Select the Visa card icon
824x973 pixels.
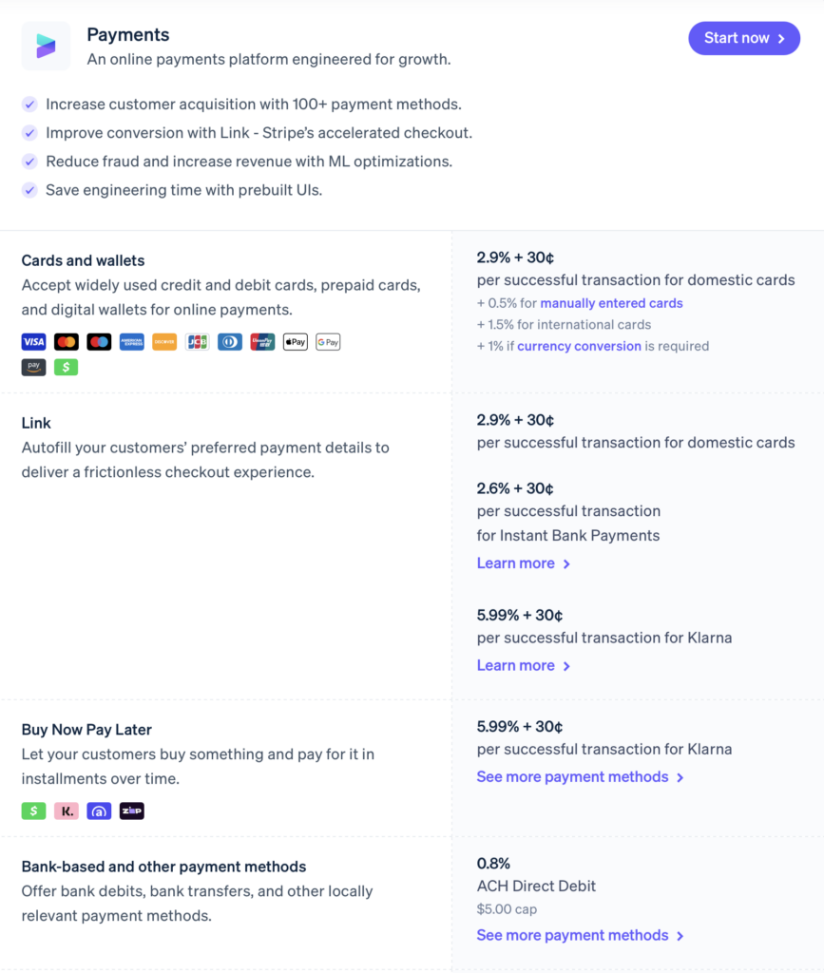(33, 342)
